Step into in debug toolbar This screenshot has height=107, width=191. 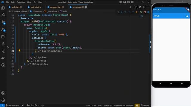pos(129,12)
